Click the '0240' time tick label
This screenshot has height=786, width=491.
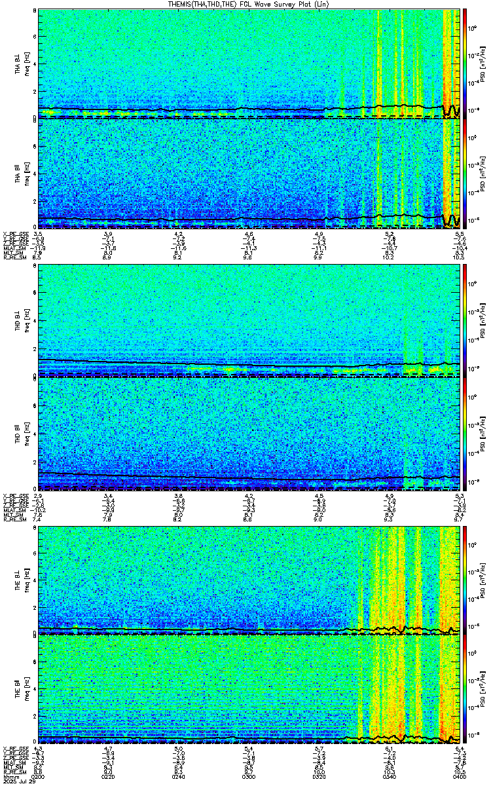click(x=179, y=776)
